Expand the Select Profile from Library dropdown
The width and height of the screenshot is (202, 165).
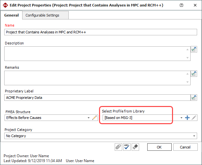pos(181,118)
